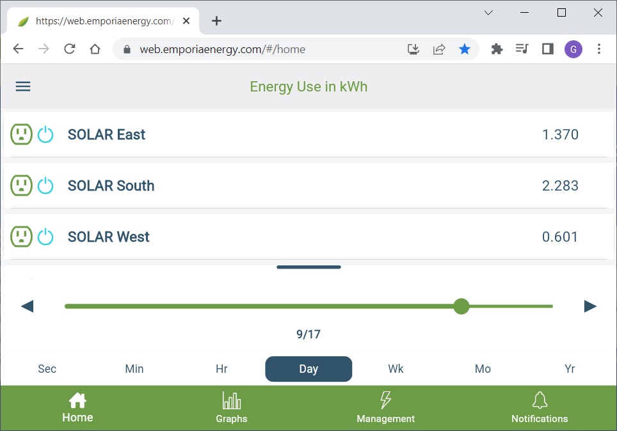Bookmark page with the star icon
Viewport: 617px width, 431px height.
[x=465, y=49]
